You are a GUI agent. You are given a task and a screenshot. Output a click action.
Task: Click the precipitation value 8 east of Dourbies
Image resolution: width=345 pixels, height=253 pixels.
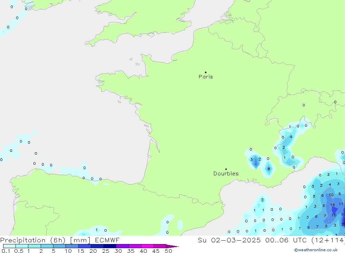click(269, 169)
